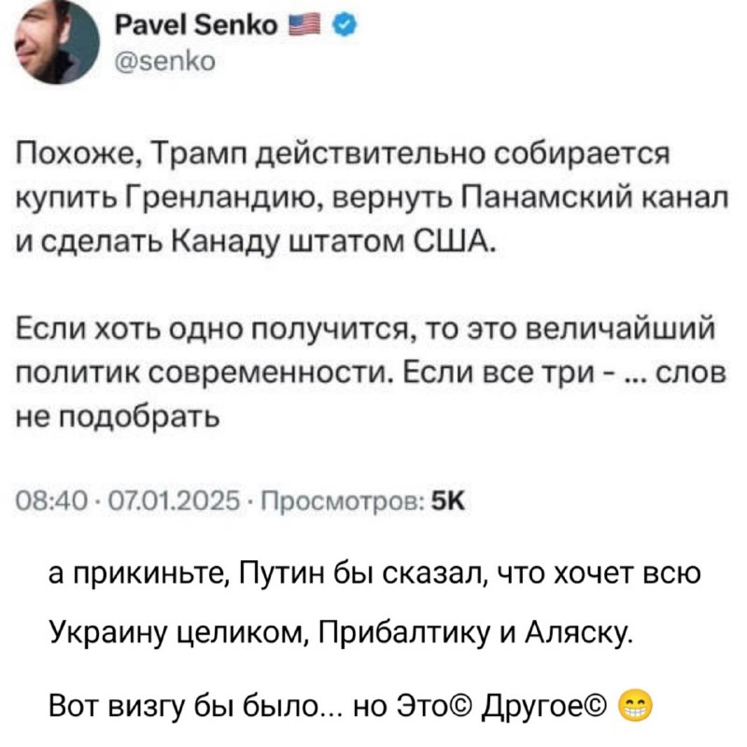The width and height of the screenshot is (747, 747).
Task: Click the word Аляску in the comment
Action: point(580,637)
